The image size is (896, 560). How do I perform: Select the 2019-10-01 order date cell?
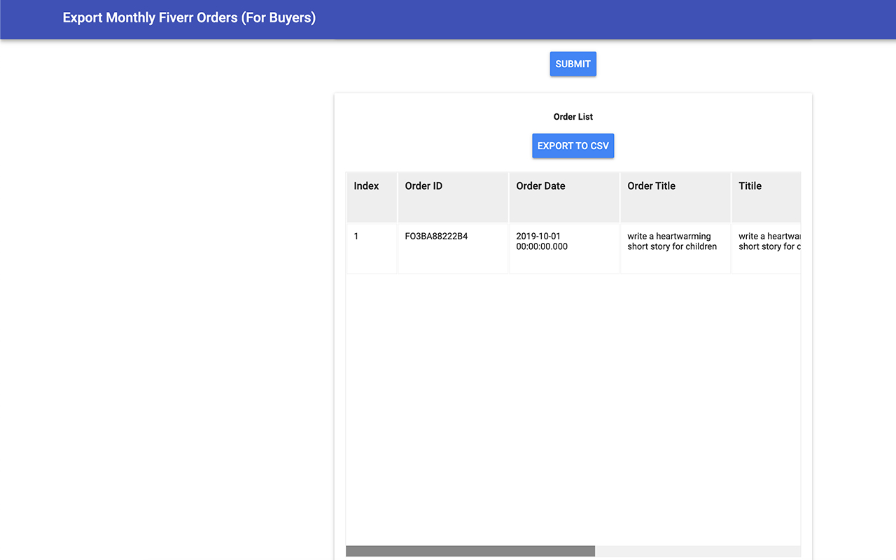pyautogui.click(x=564, y=248)
